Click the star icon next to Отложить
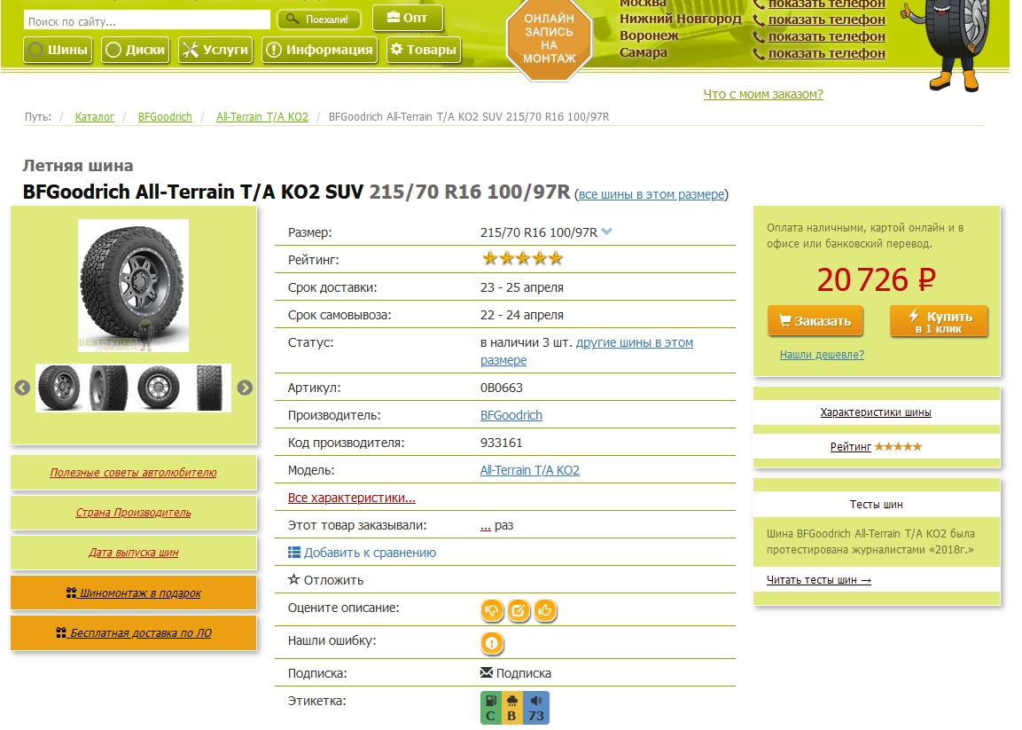This screenshot has height=730, width=1022. pos(294,579)
